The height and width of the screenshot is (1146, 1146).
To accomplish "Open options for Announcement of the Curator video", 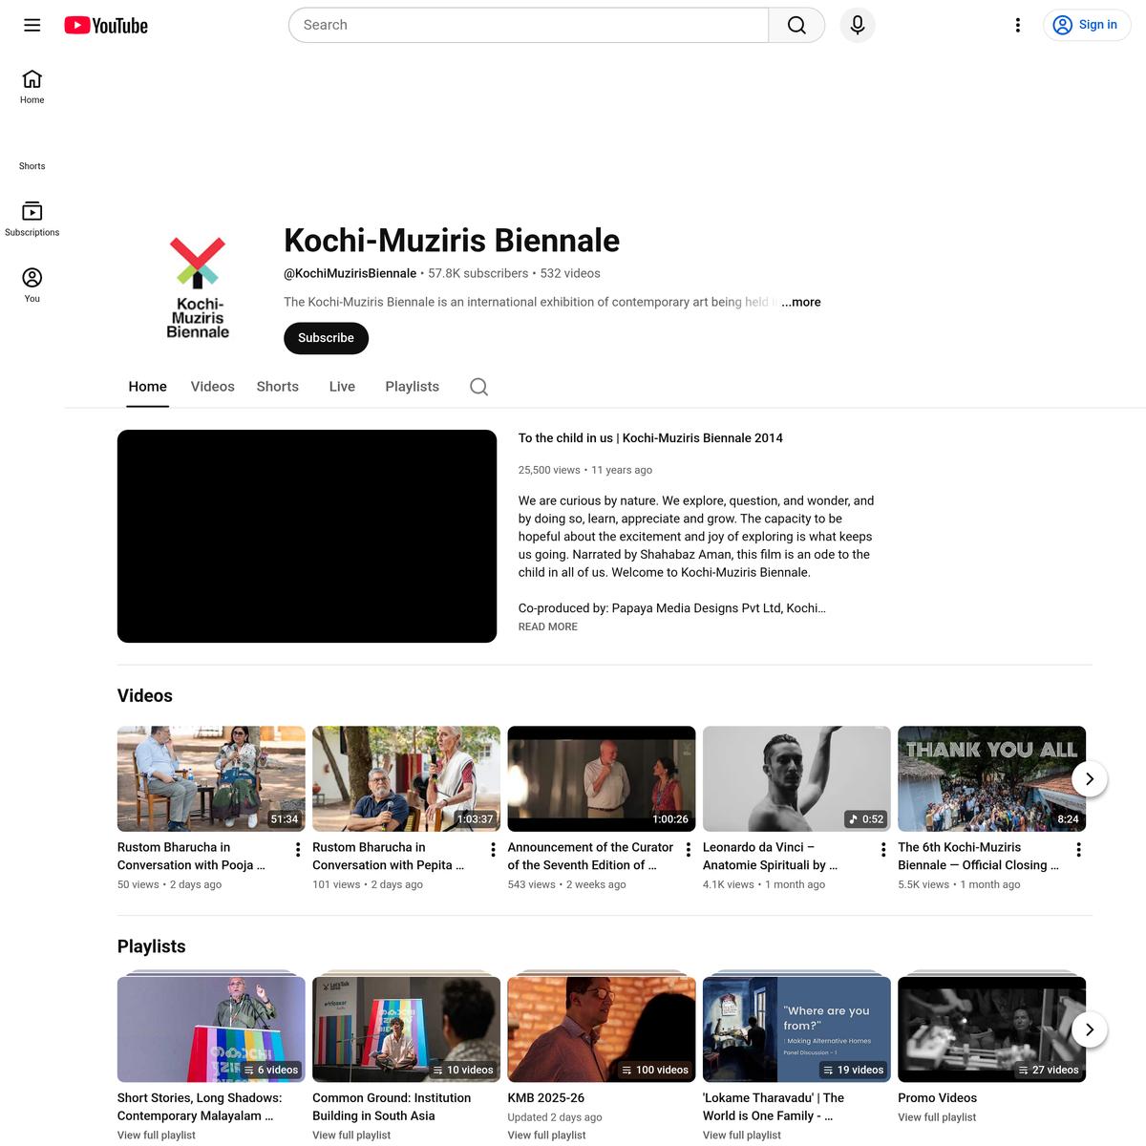I will pyautogui.click(x=689, y=849).
